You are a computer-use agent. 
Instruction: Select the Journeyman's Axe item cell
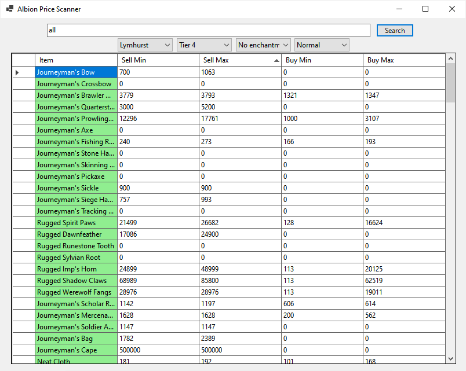coord(77,130)
